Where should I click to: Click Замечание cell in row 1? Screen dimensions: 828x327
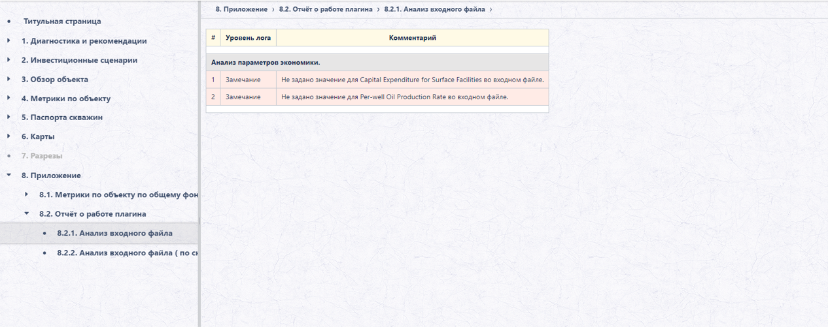249,80
